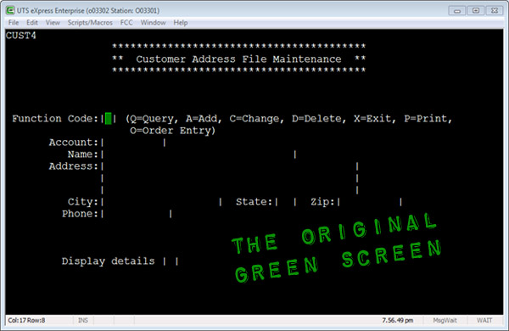Click the Col:17 Row:8 status indicator
This screenshot has width=509, height=331.
pyautogui.click(x=26, y=320)
